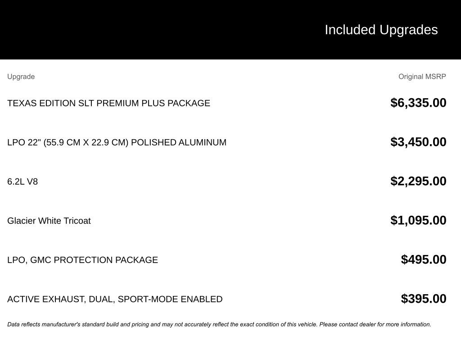
Task: Click the $3,450.00 price
Action: coord(418,142)
